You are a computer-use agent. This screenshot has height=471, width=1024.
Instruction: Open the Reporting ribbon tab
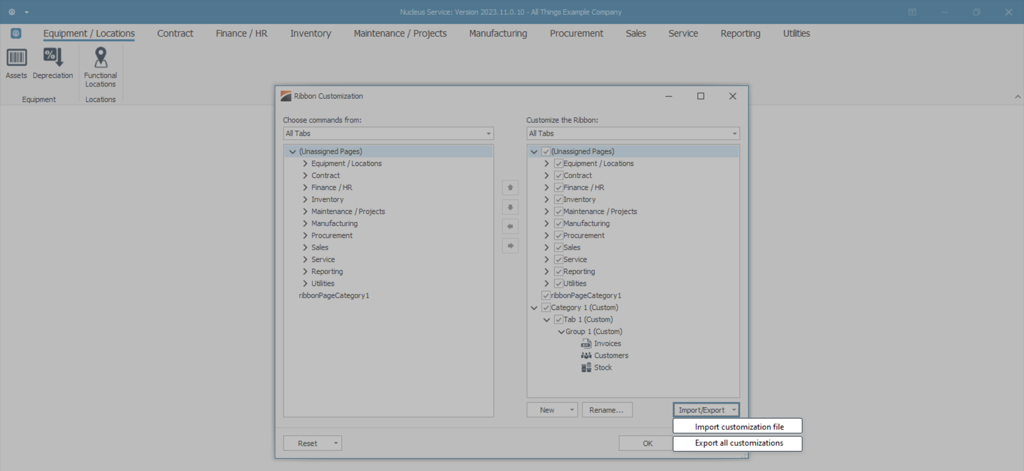click(740, 34)
